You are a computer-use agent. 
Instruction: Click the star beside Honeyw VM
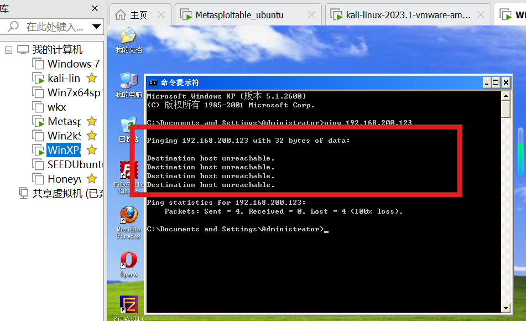[x=92, y=179]
